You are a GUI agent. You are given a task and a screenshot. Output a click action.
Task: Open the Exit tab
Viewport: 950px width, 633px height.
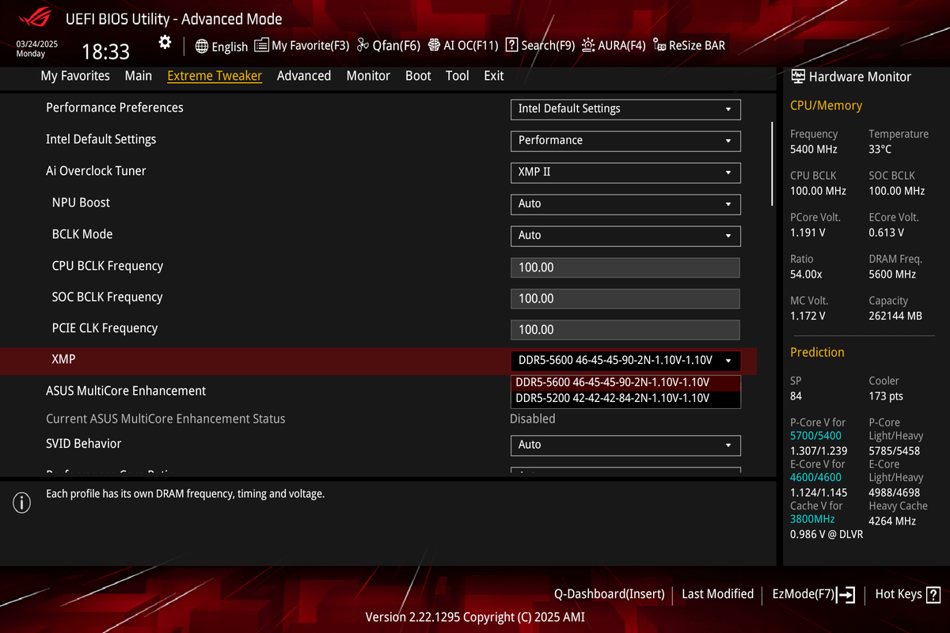pos(494,76)
